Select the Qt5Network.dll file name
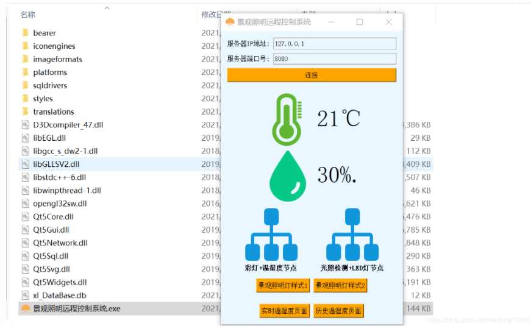The image size is (531, 326). click(x=60, y=243)
